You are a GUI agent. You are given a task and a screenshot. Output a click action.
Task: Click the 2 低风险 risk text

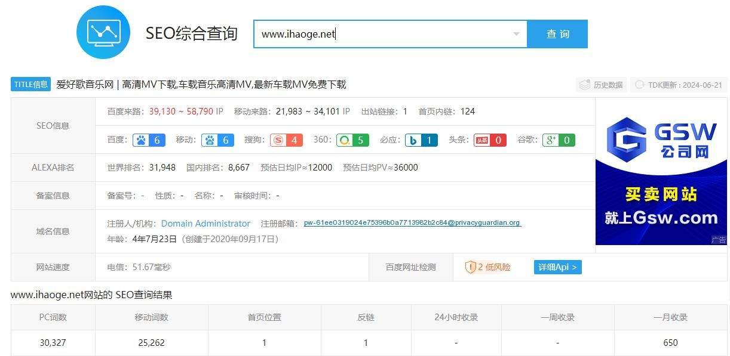495,267
